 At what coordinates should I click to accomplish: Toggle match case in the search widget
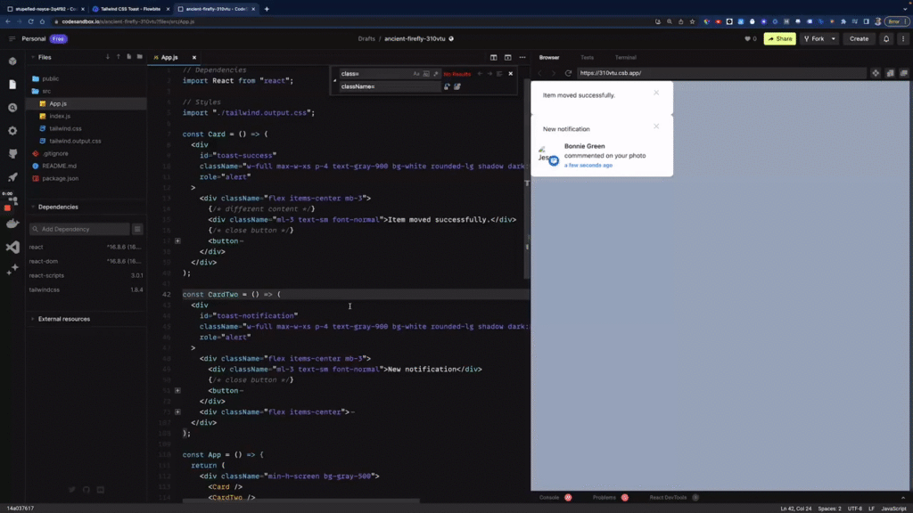pos(417,73)
